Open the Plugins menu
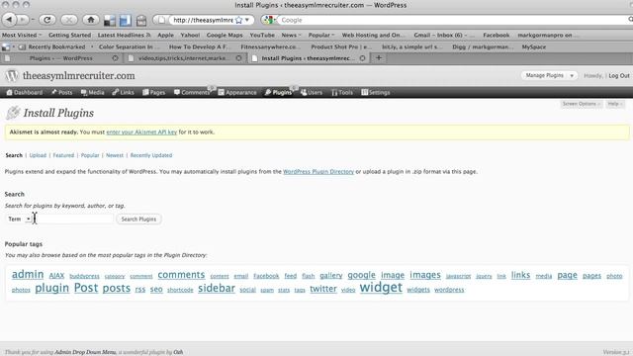633x356 pixels. (279, 92)
